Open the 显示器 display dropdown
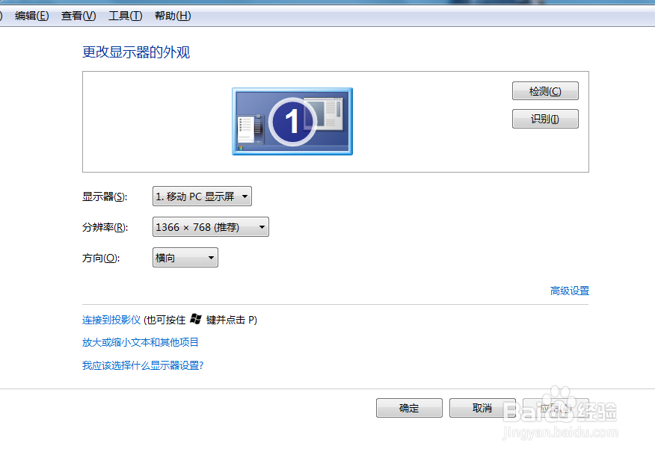Viewport: 655px width, 455px height. 202,196
